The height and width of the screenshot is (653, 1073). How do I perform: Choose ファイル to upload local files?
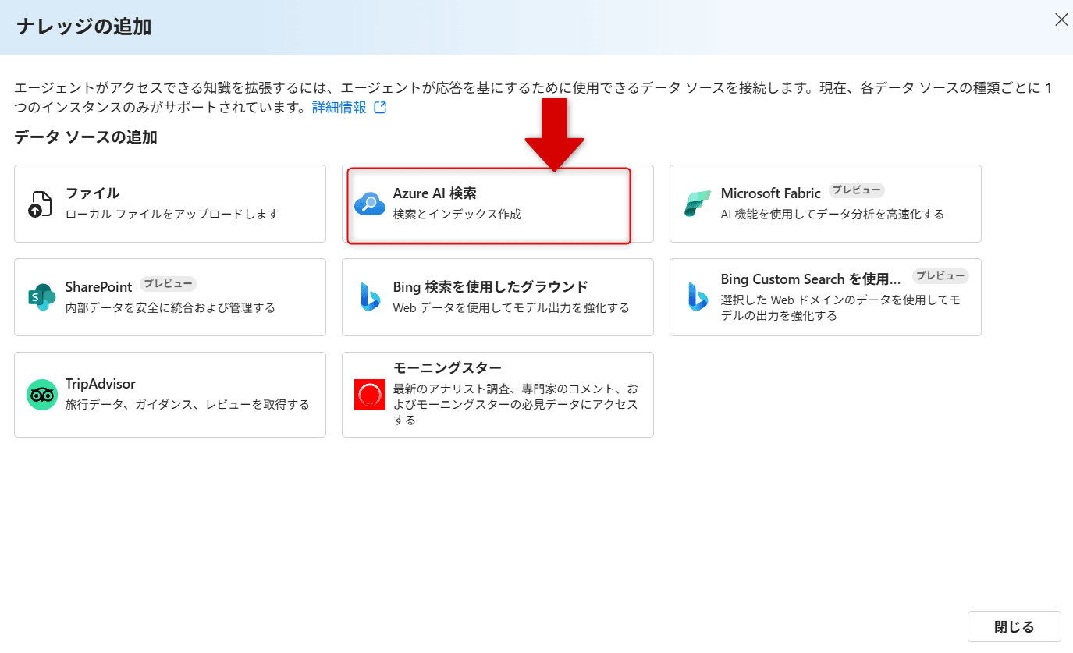click(x=170, y=203)
